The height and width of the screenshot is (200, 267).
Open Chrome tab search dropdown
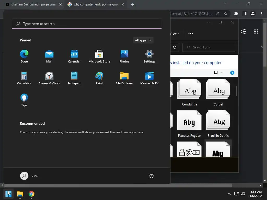[225, 4]
